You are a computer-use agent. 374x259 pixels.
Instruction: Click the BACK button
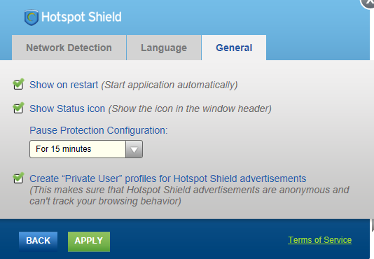pyautogui.click(x=38, y=241)
